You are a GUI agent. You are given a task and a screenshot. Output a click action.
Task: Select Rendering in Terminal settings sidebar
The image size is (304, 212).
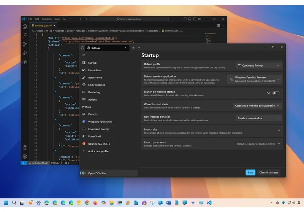click(109, 92)
